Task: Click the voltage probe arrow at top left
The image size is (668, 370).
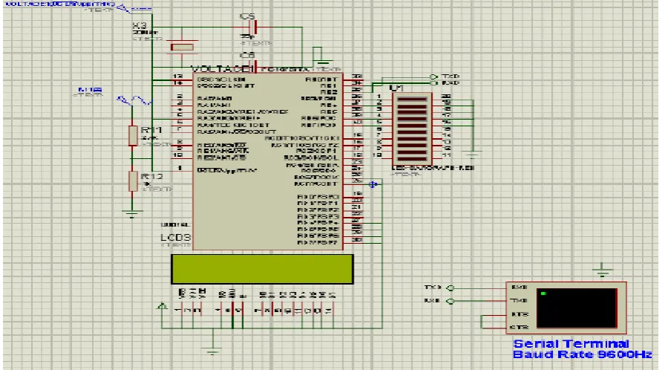Action: tap(123, 8)
